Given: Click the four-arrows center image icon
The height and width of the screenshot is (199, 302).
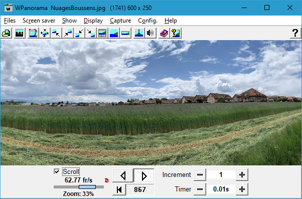Looking at the screenshot, I should 45,33.
